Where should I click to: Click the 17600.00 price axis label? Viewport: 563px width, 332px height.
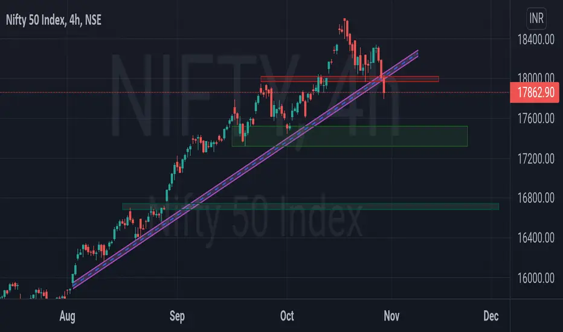tap(536, 118)
